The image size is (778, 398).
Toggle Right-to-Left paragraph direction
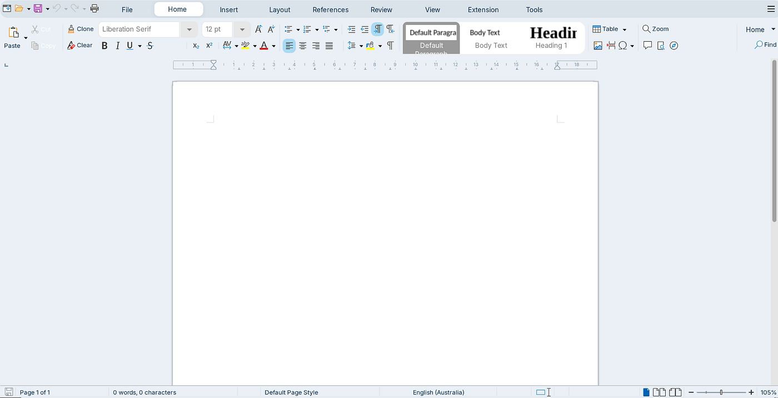click(391, 29)
